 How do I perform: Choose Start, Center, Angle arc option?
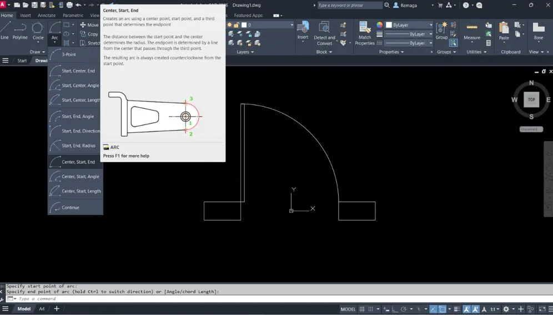[80, 86]
